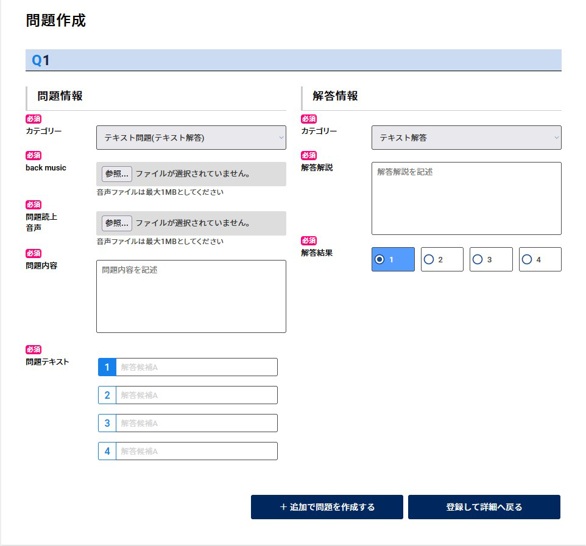Click the fourth 解答候補A input field
Viewport: 586px width, 546px height.
[196, 451]
